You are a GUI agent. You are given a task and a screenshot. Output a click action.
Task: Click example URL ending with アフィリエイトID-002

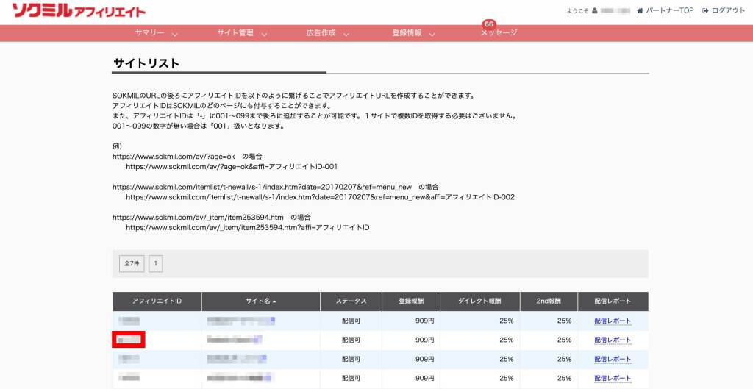[x=321, y=197]
